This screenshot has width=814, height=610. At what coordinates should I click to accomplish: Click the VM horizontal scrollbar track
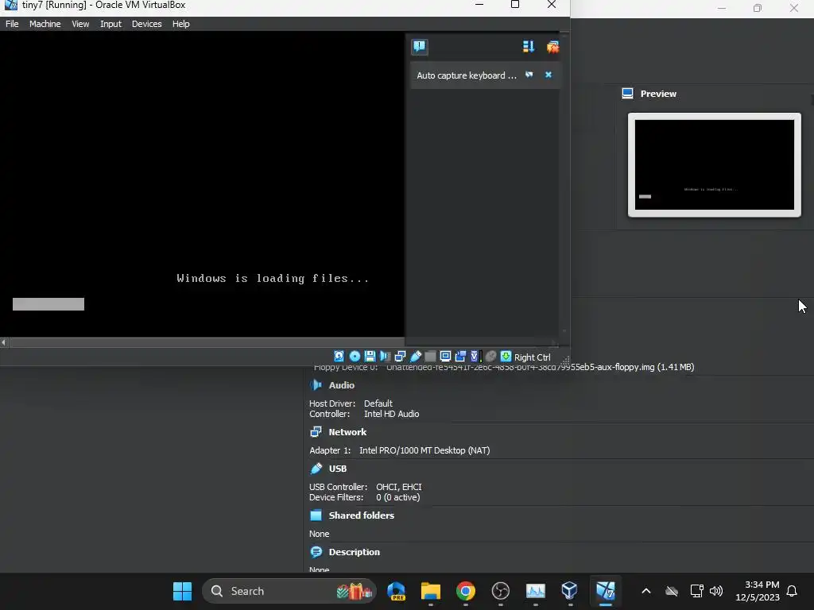207,342
